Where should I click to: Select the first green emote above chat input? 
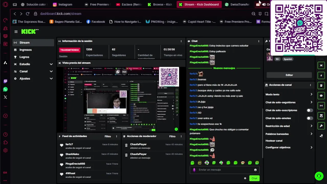pos(192,163)
